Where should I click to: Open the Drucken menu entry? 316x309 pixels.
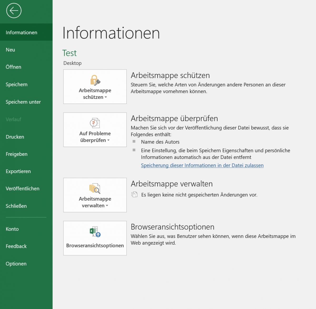click(x=15, y=137)
